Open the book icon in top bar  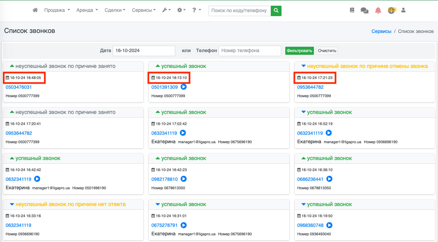tap(352, 10)
